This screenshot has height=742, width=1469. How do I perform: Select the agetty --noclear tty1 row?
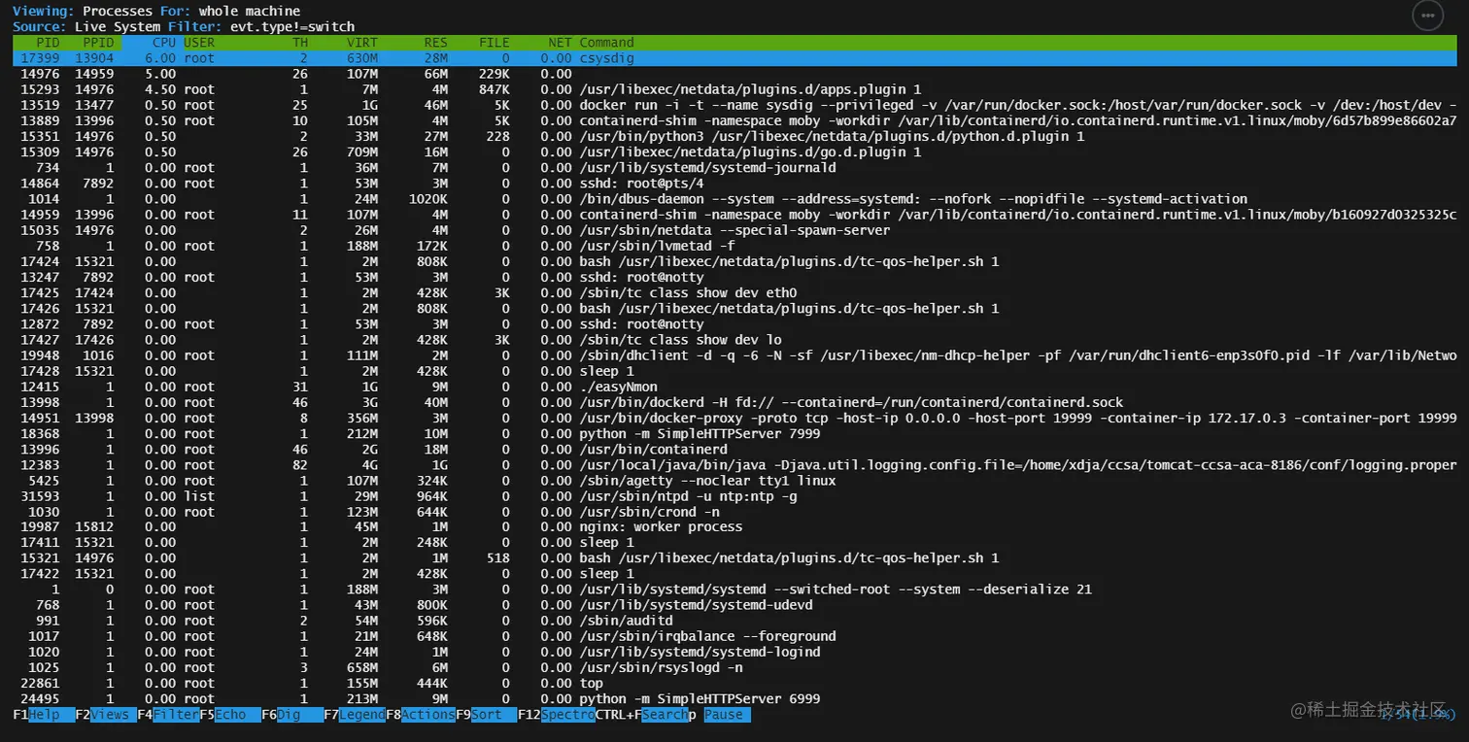[734, 480]
